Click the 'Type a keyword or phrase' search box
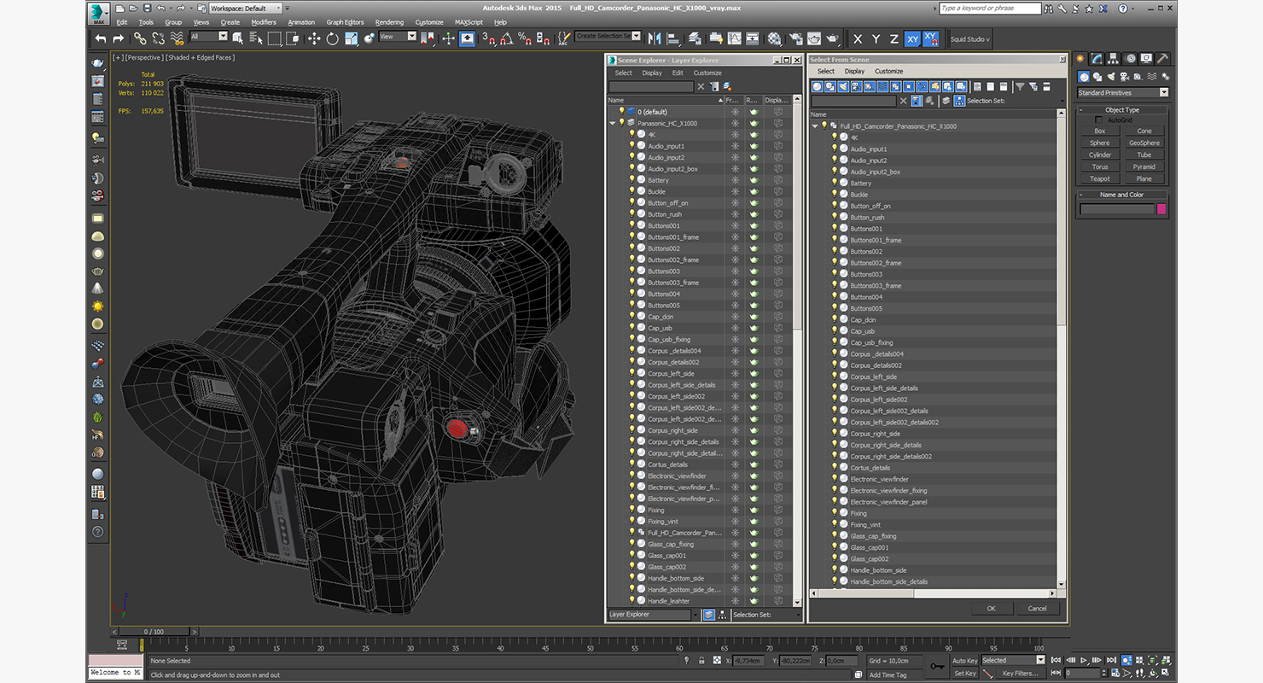The height and width of the screenshot is (683, 1263). tap(990, 8)
